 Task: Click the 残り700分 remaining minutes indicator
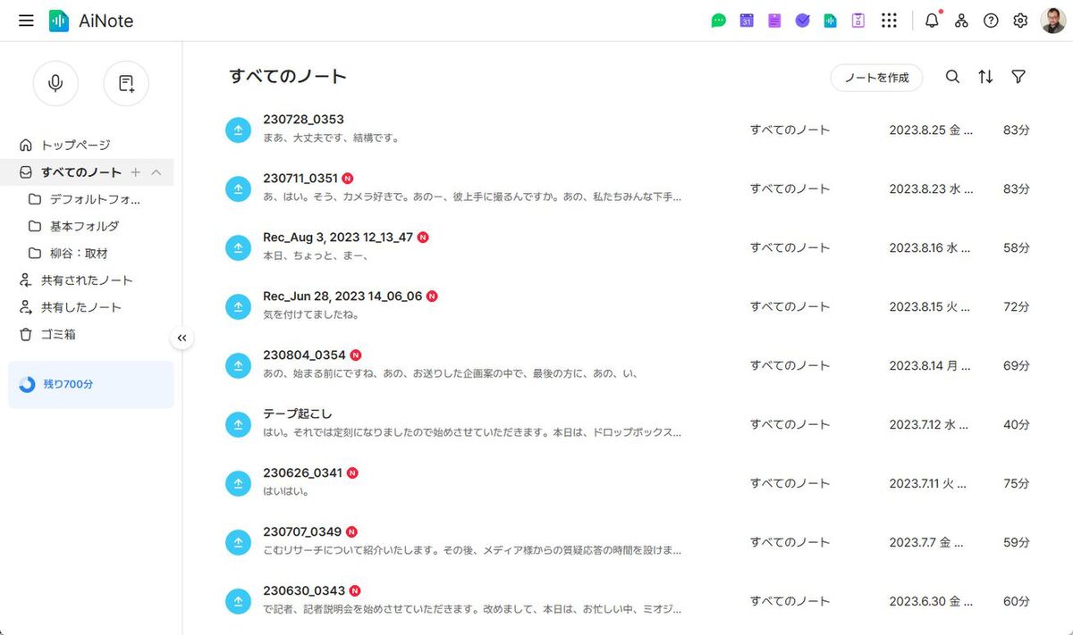pos(68,384)
